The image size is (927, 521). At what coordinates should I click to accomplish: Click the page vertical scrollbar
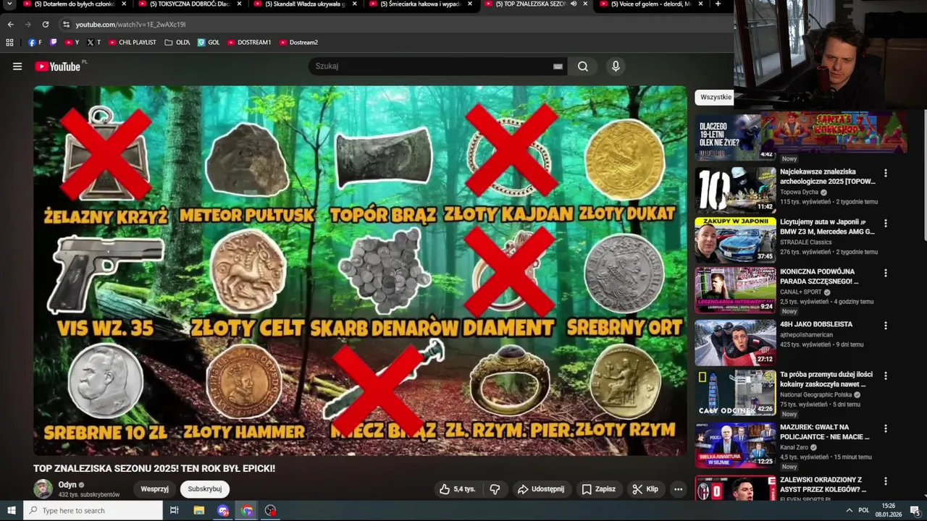pos(923,174)
